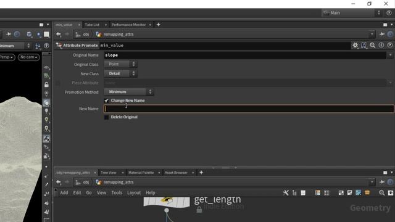
Task: Open the Material Palette tab
Action: (141, 173)
